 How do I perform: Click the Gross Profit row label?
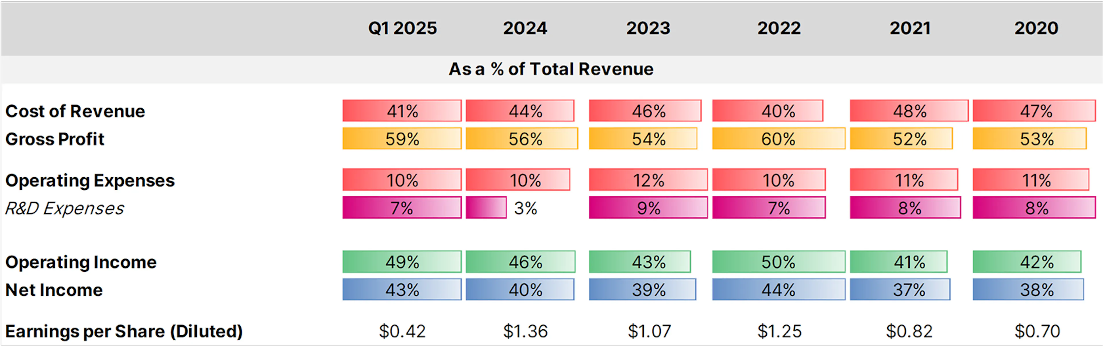point(55,139)
